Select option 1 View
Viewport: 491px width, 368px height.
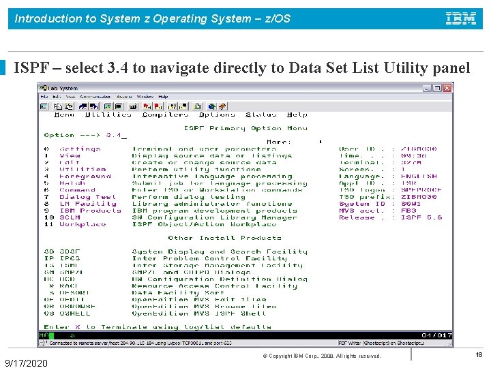click(70, 156)
